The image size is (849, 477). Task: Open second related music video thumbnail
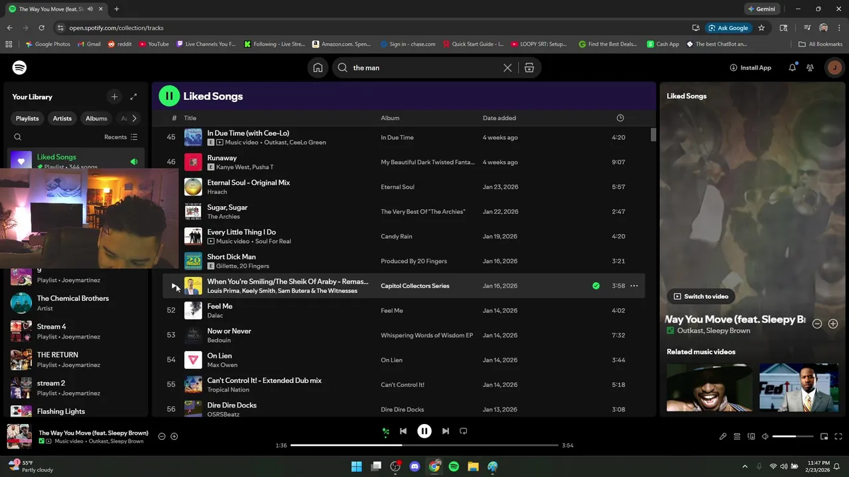799,388
